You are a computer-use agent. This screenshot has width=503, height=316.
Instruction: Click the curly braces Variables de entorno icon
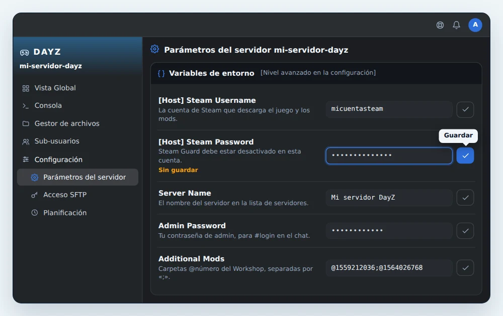coord(161,74)
